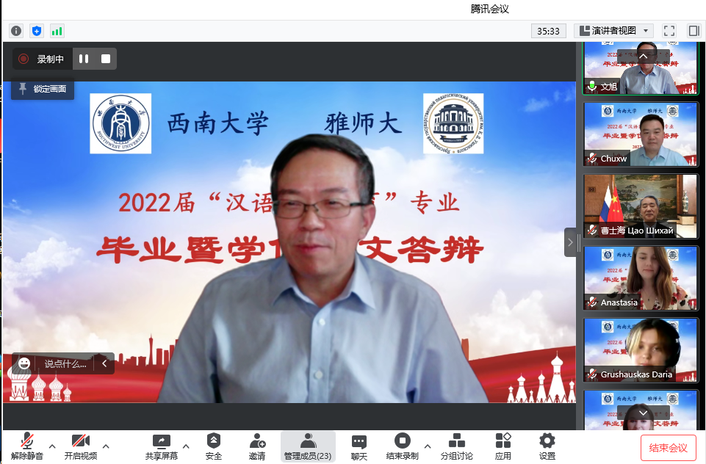Pause the recording
Screen dimensions: 706x464
[x=84, y=59]
